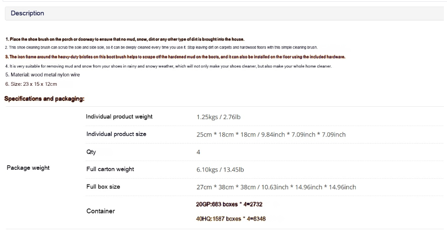
Task: Select the Size: 23 x 15 x 12cm text
Action: tap(31, 84)
